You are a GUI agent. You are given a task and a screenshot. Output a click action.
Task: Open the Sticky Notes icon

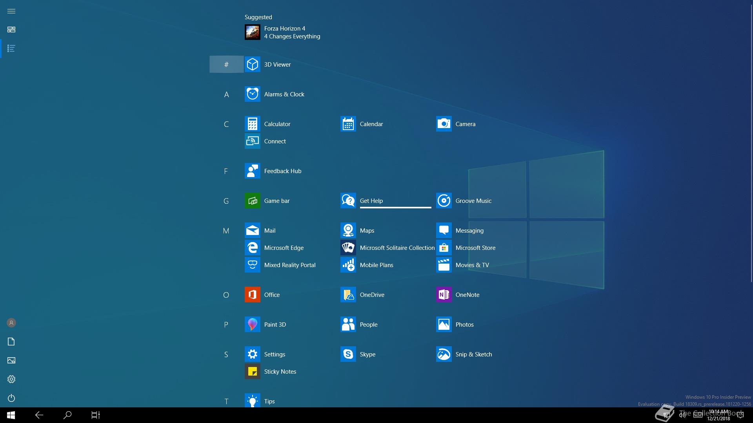pos(252,371)
